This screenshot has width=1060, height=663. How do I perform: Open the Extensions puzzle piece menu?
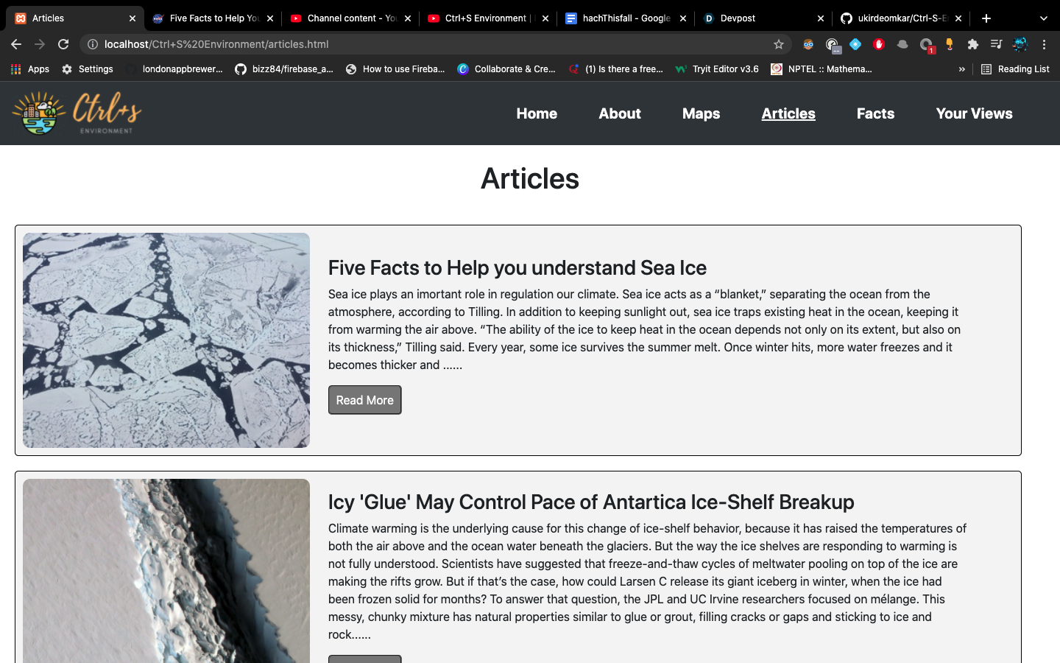[x=973, y=44]
